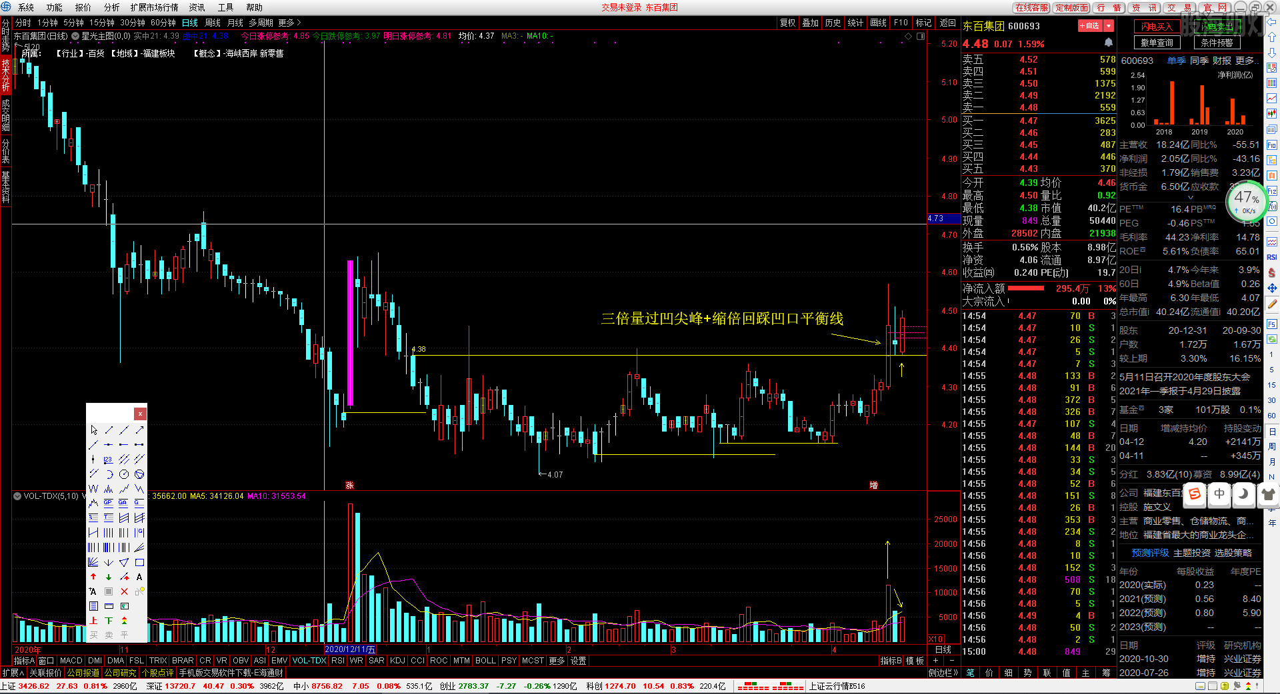Select the circle drawing tool
1280x694 pixels.
[x=124, y=474]
